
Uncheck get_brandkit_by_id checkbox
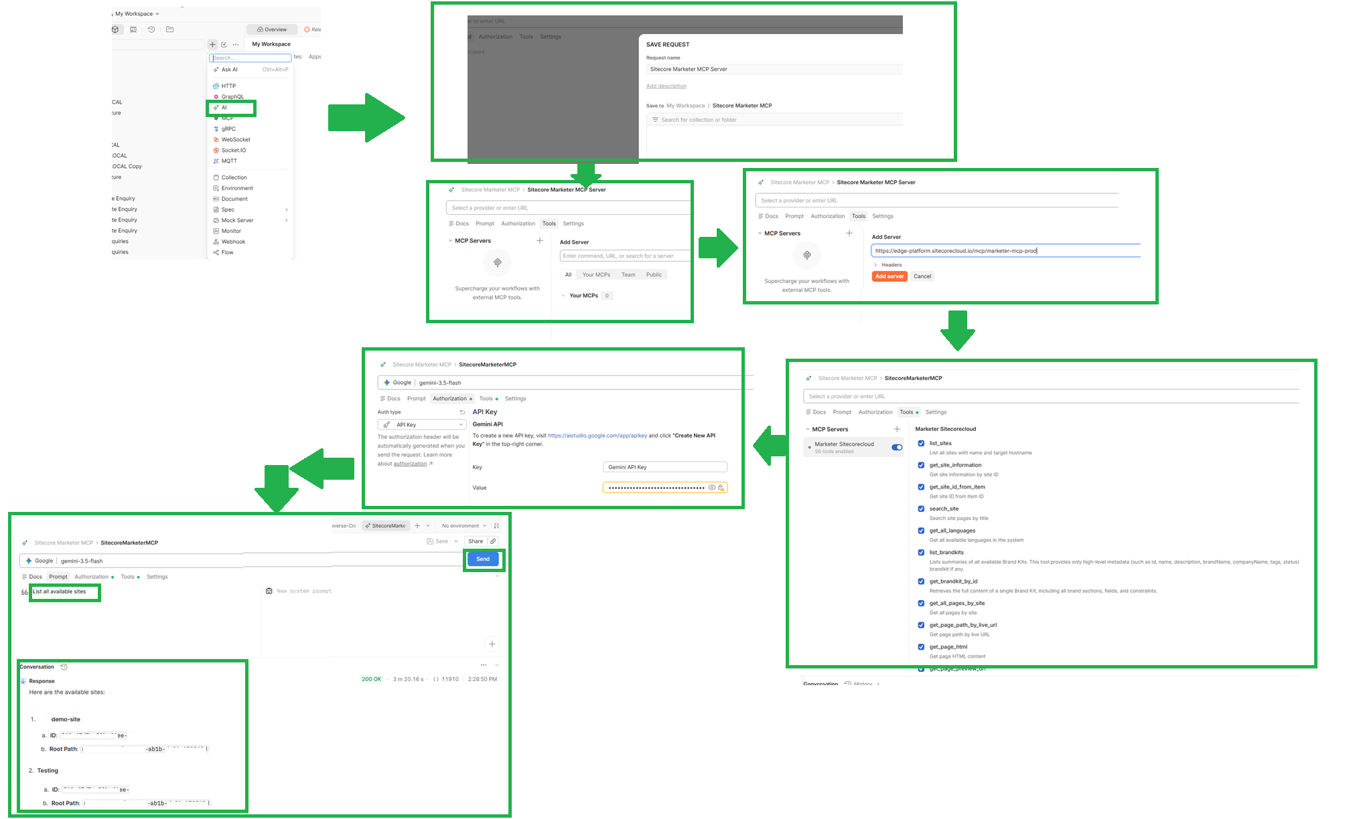click(921, 581)
